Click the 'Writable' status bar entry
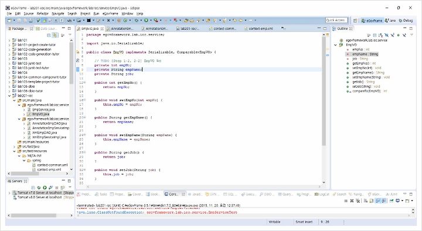The image size is (422, 231). click(x=274, y=222)
